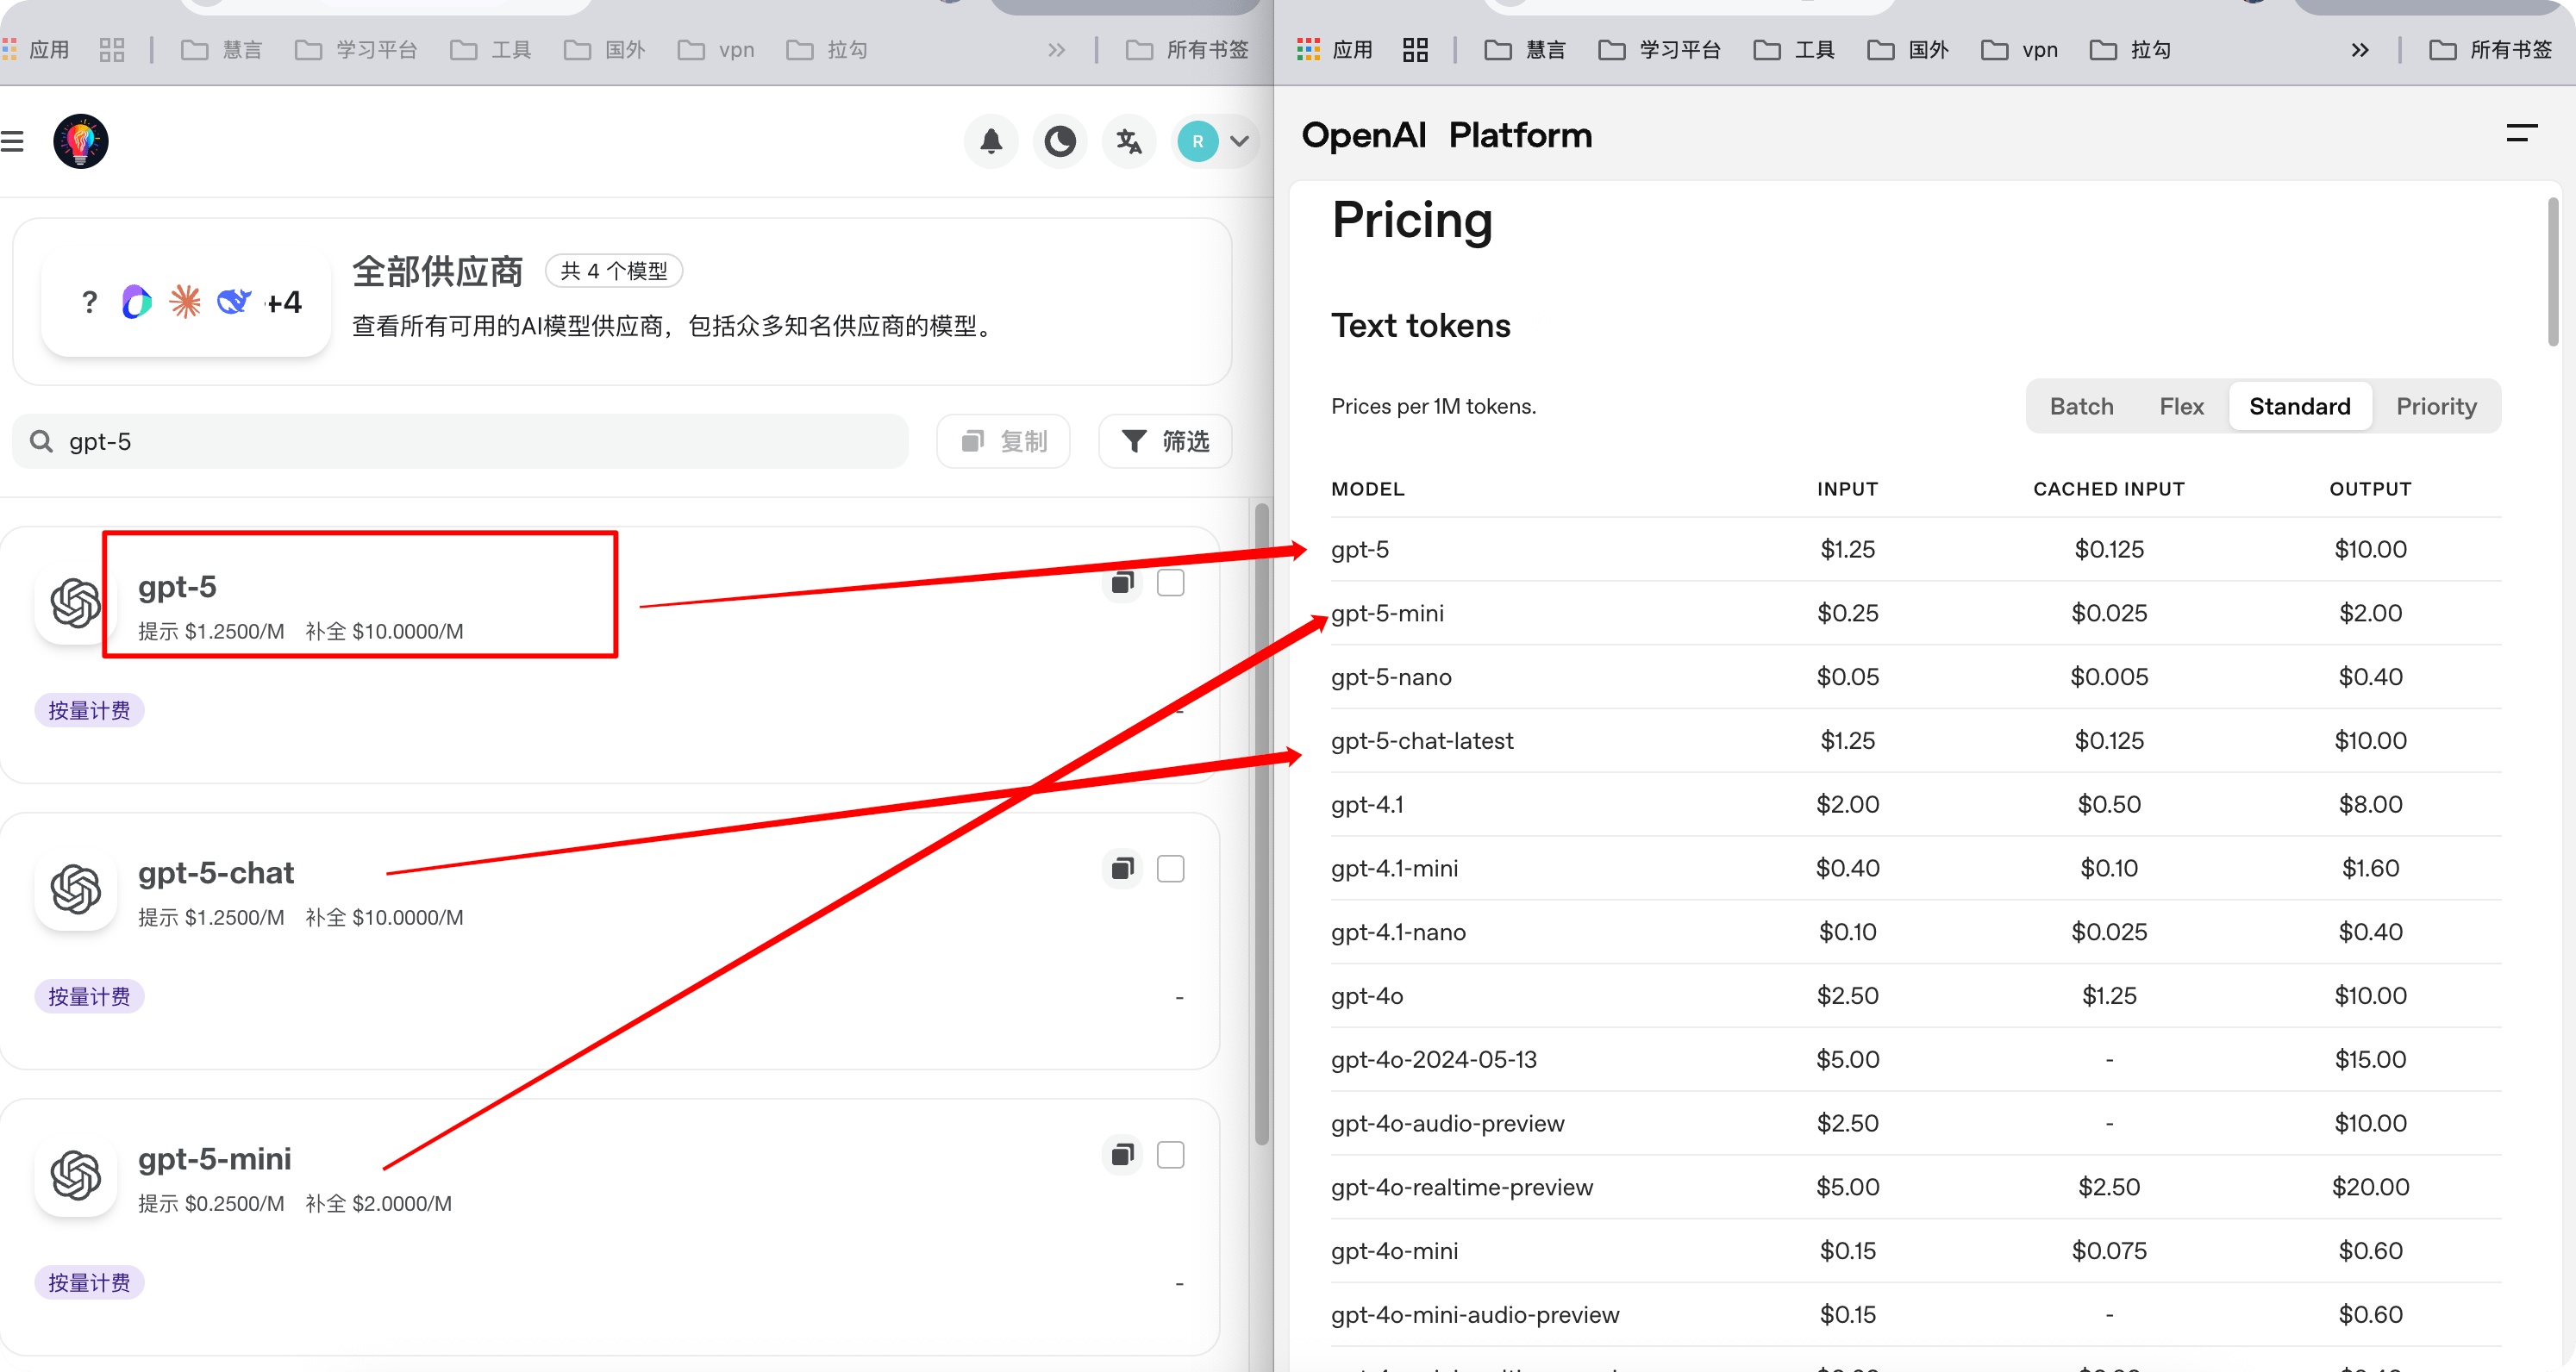Open the 工具 bookmark folder in the right window
Screen dimensions: 2576x1372
[1794, 50]
